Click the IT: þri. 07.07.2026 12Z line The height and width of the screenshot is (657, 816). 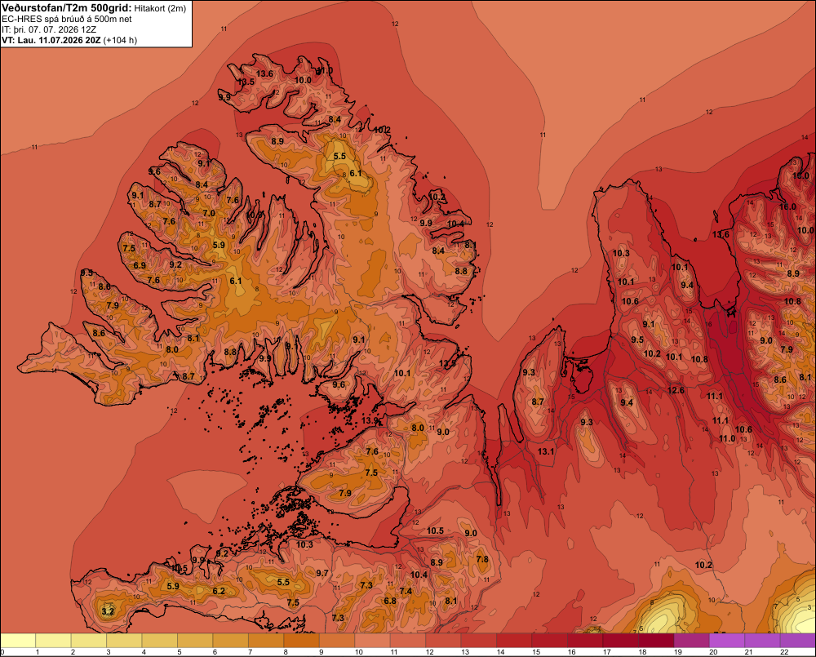pyautogui.click(x=48, y=29)
